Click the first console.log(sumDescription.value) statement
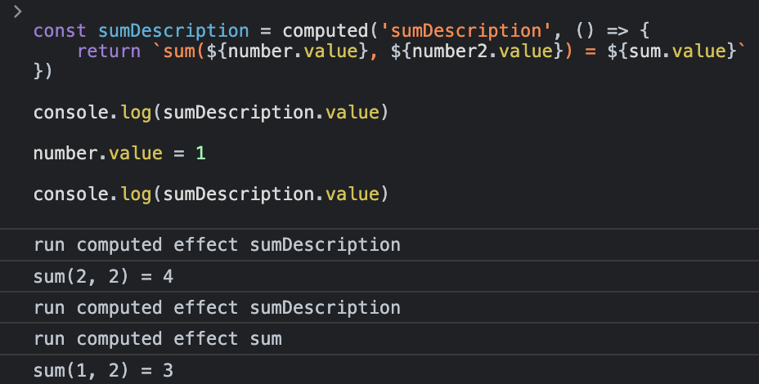This screenshot has height=384, width=759. point(210,111)
